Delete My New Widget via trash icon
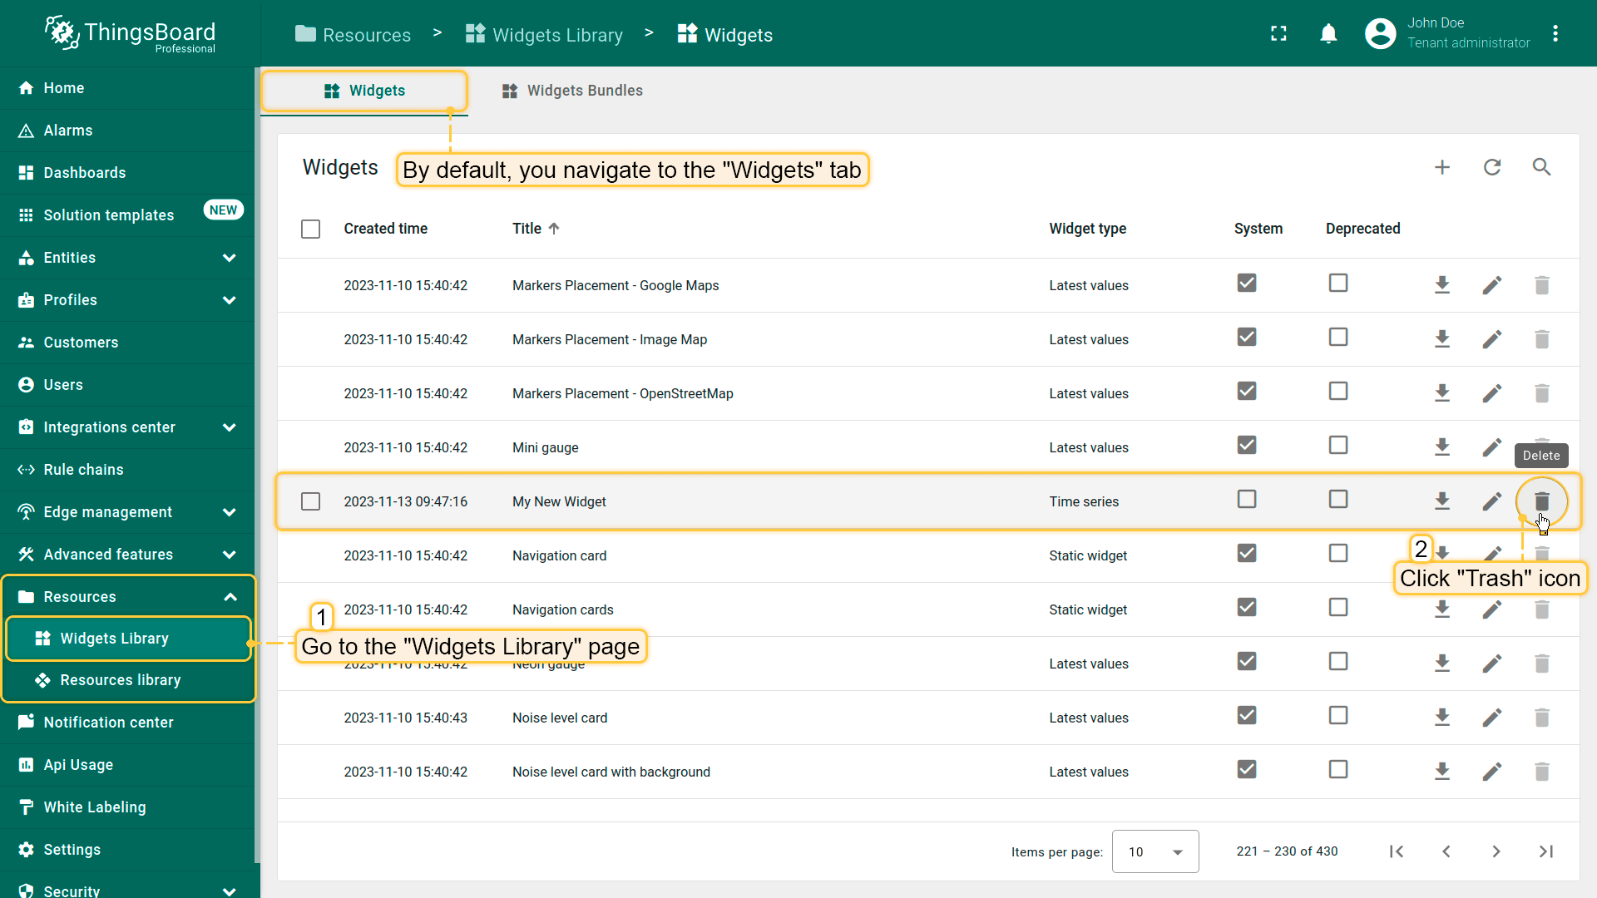Viewport: 1597px width, 898px height. 1541,501
